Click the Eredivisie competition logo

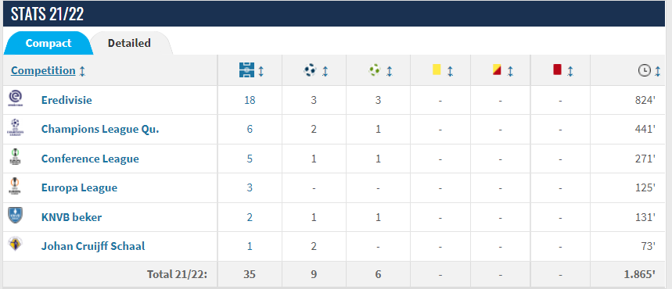(x=15, y=99)
